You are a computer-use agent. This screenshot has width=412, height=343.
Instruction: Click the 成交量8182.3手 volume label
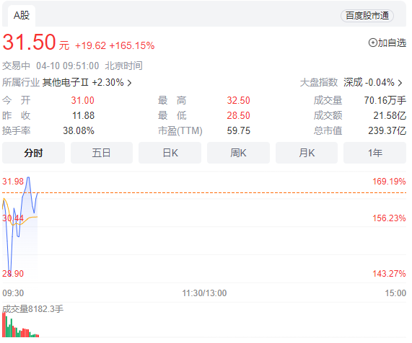coord(33,309)
